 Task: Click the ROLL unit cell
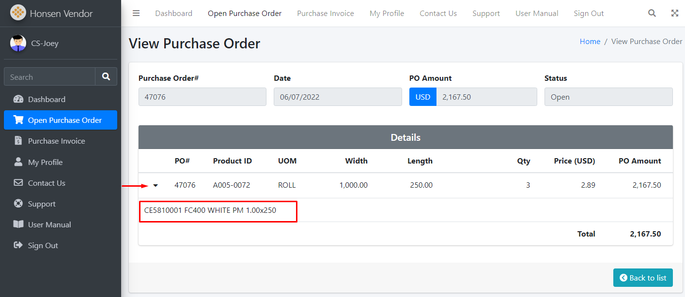click(287, 185)
